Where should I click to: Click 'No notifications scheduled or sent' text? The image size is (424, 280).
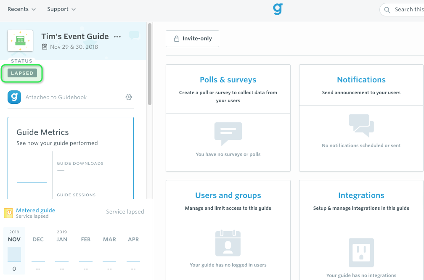click(x=361, y=145)
